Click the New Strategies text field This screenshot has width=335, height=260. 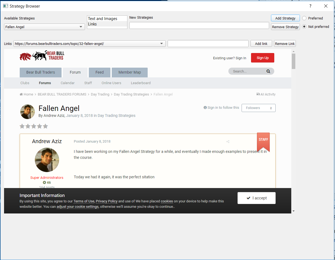(x=199, y=25)
